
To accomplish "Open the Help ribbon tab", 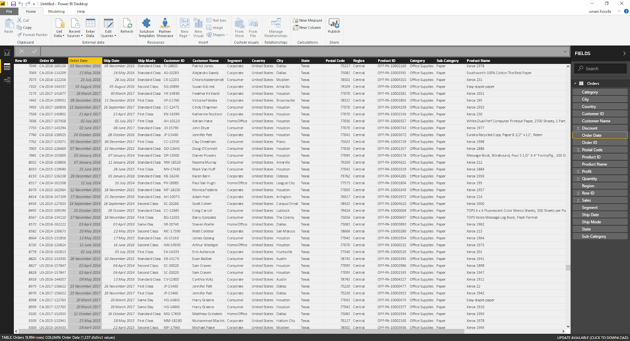I will pyautogui.click(x=81, y=11).
